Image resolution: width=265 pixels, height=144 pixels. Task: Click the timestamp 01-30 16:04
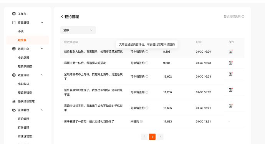[x=203, y=51]
